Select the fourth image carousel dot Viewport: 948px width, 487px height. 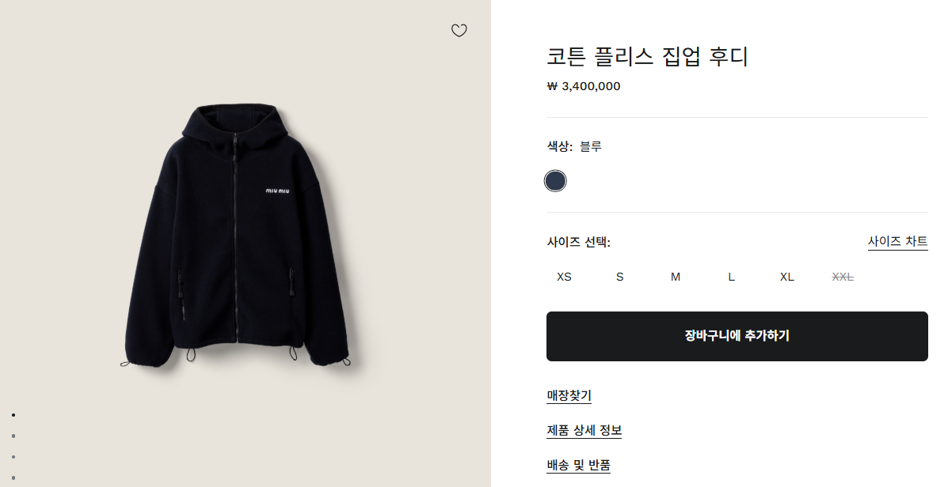[13, 478]
